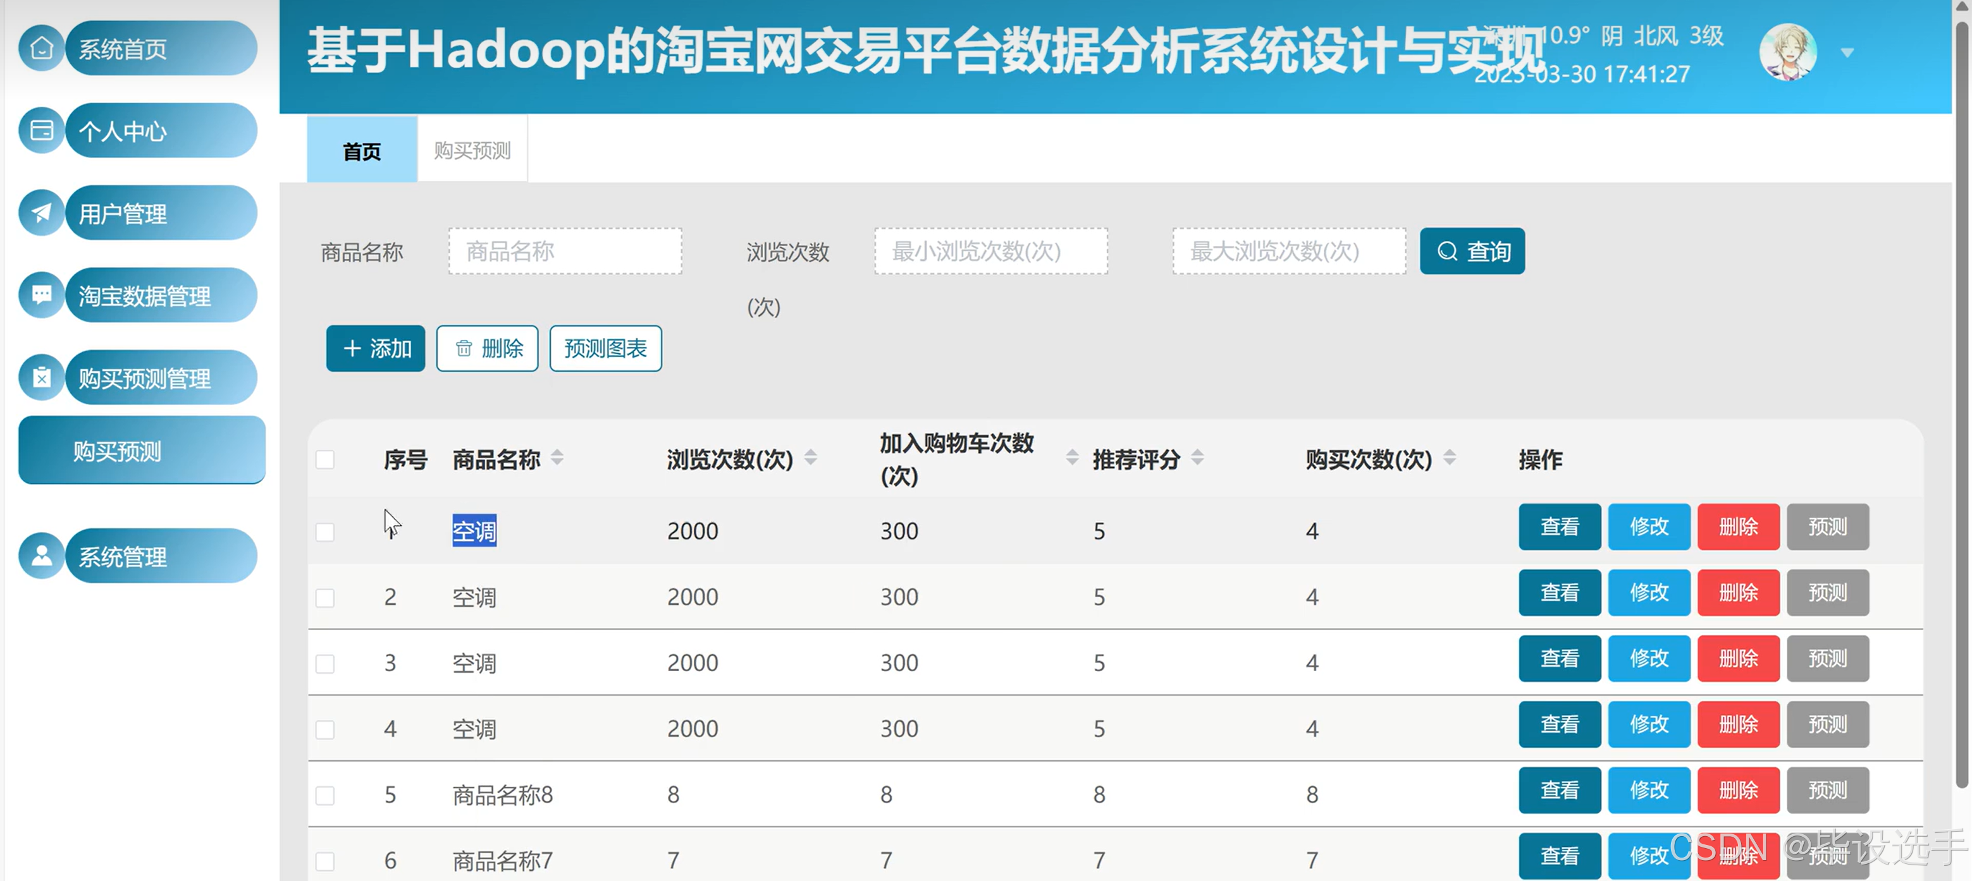Sort by the 加入购物车次数 column arrows

coord(1072,458)
